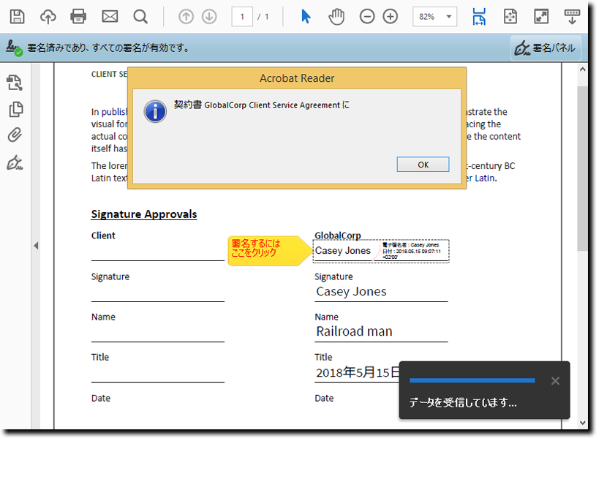Open the Find text magnifier
Image resolution: width=607 pixels, height=482 pixels.
point(140,17)
